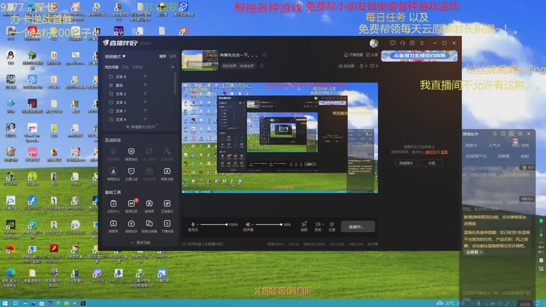The image size is (546, 307).
Task: Select the 我的场景 scene tab
Action: tap(112, 67)
